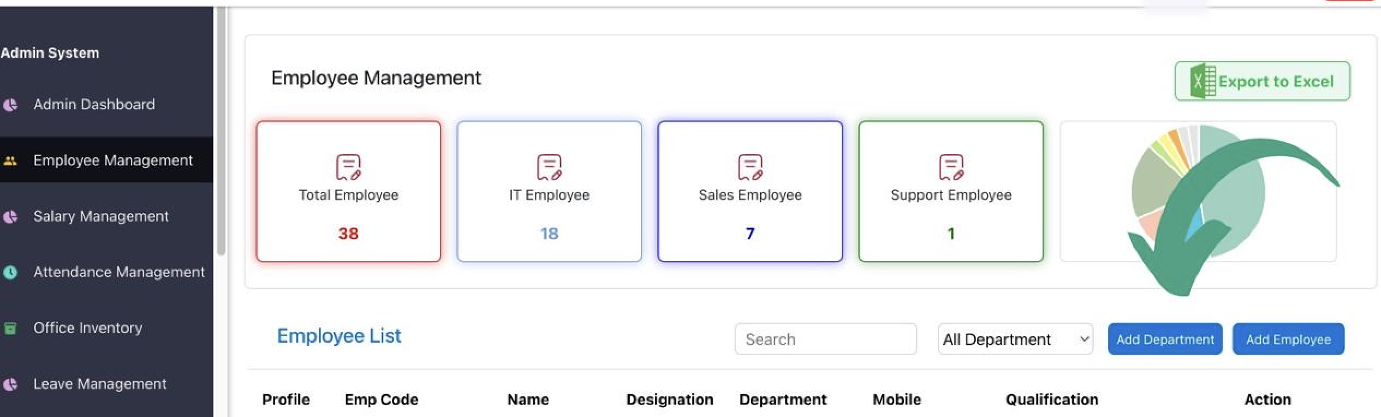This screenshot has height=417, width=1381.
Task: Click the Leave Management sidebar icon
Action: (10, 384)
